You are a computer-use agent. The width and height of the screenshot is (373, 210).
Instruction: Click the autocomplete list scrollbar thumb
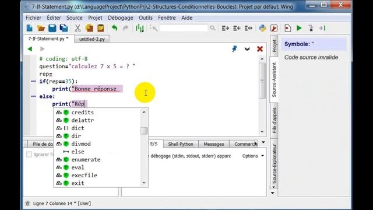pyautogui.click(x=144, y=131)
